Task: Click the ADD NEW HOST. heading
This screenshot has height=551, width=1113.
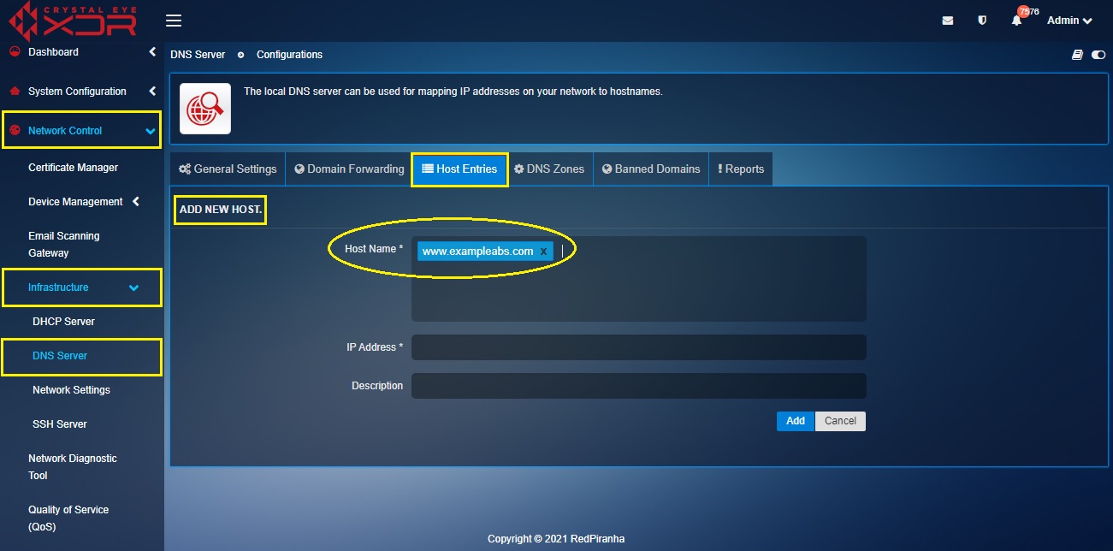Action: [x=221, y=210]
